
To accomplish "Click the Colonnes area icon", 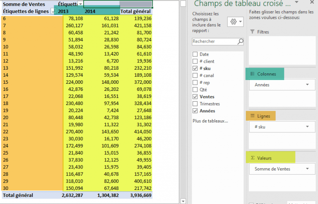I will tap(252, 74).
